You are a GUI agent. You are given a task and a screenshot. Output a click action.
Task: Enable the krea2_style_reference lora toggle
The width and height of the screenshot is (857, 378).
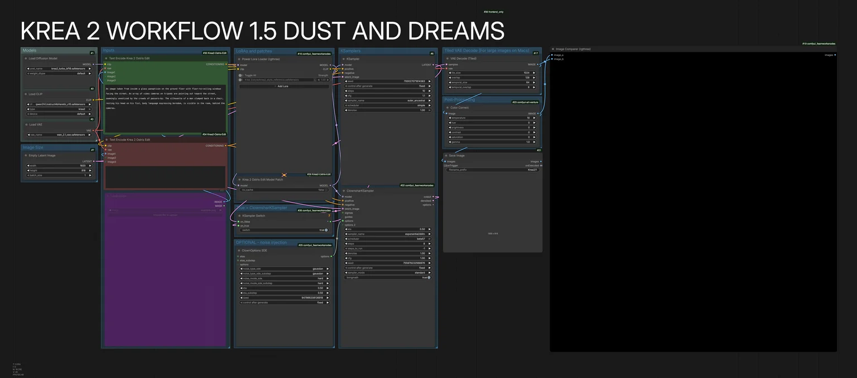click(x=241, y=80)
